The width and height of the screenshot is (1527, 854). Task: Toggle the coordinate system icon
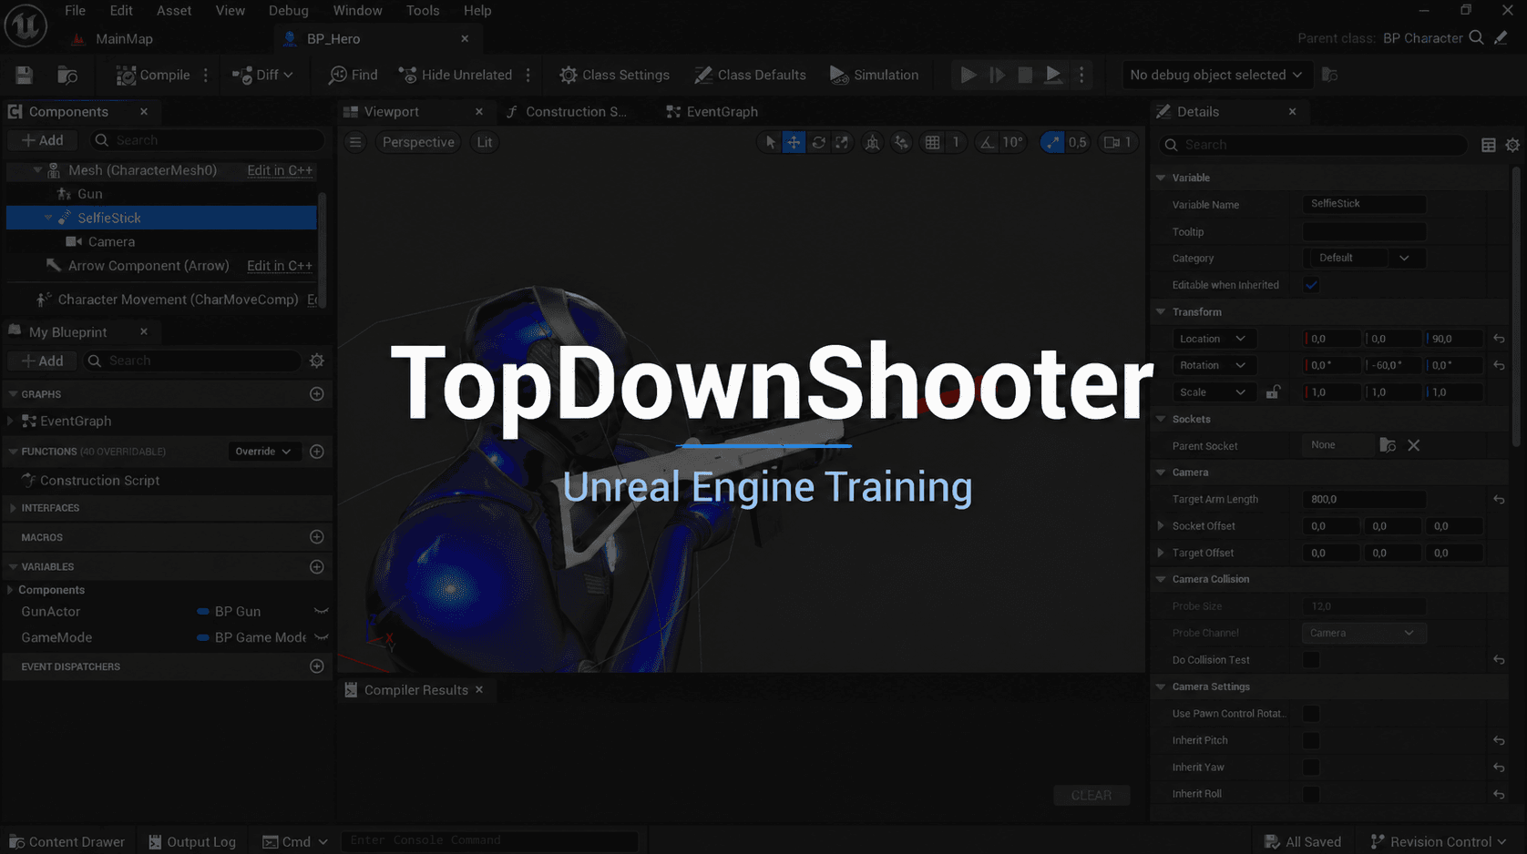pos(873,142)
